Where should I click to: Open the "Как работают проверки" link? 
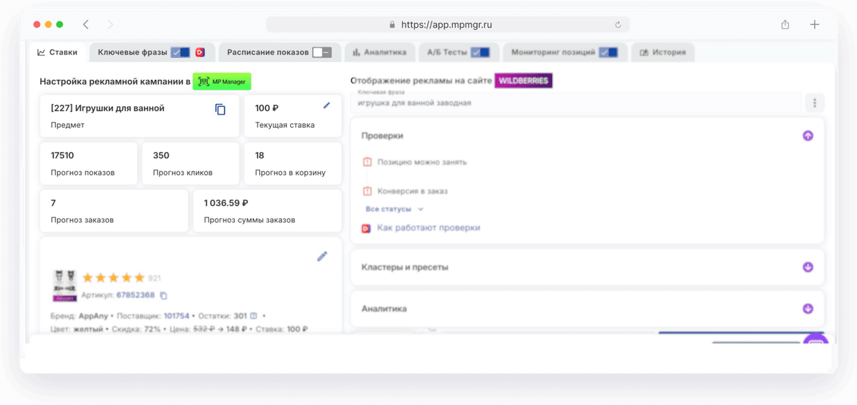(428, 227)
